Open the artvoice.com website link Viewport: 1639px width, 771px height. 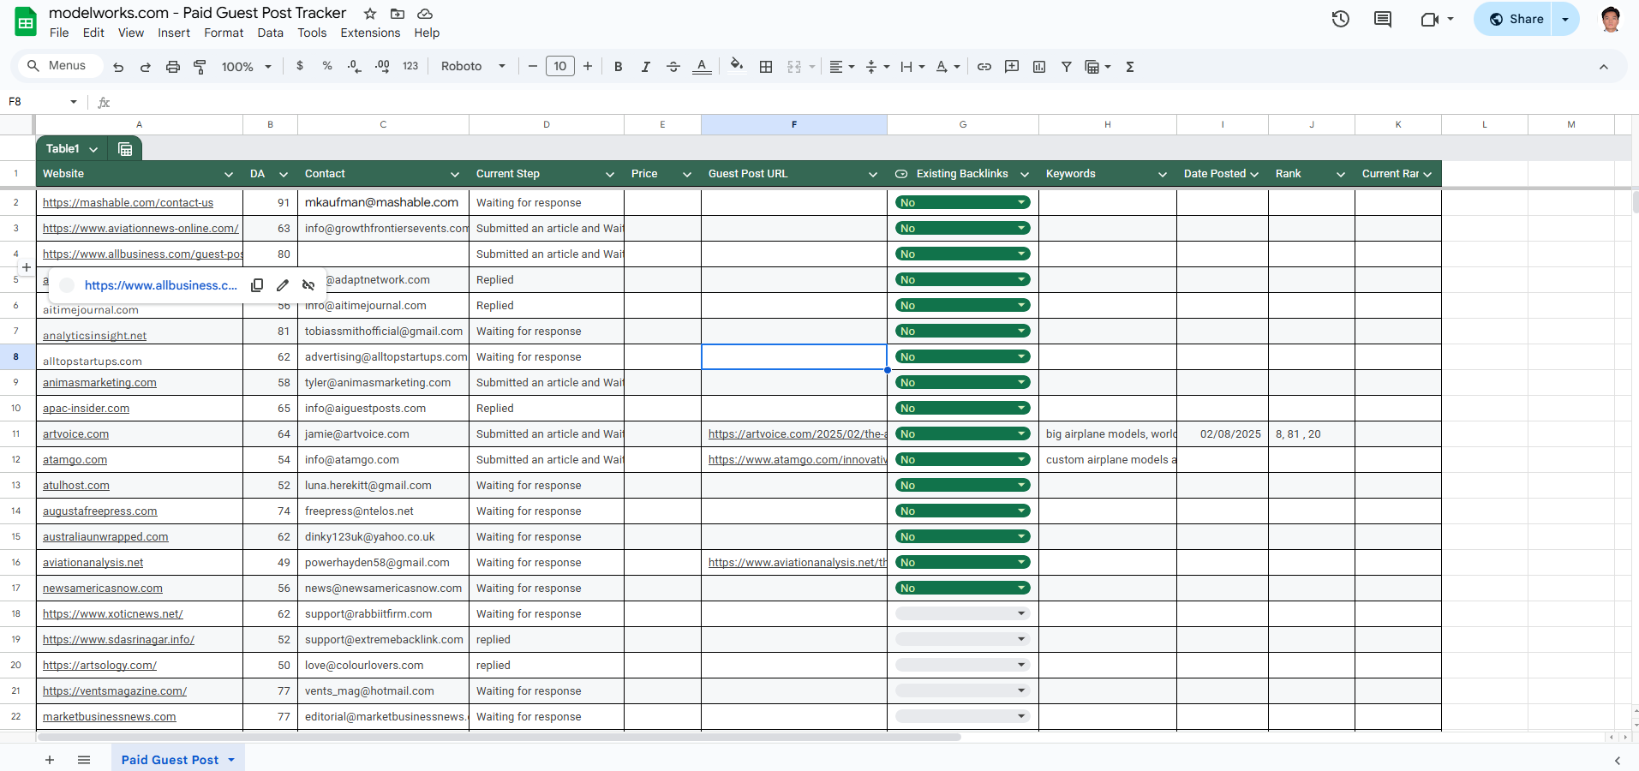75,434
